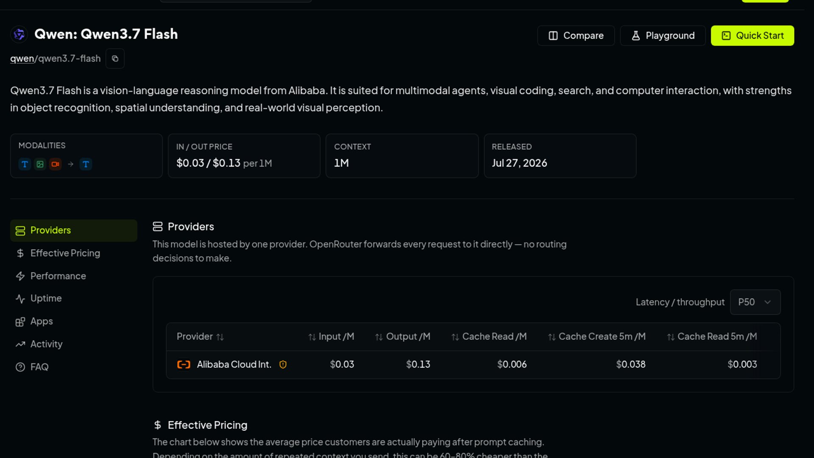Viewport: 814px width, 458px height.
Task: Select Providers in the sidebar
Action: [74, 231]
